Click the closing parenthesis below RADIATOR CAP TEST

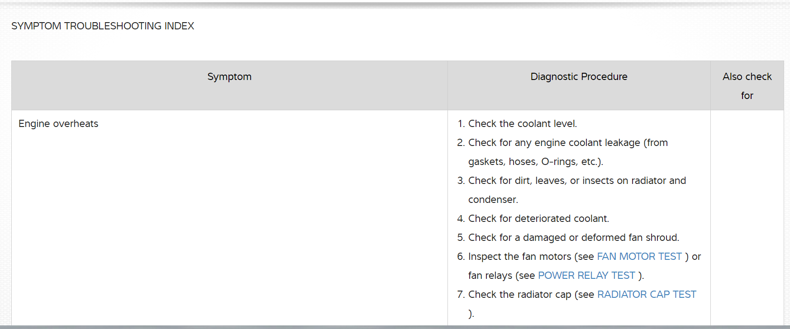pyautogui.click(x=471, y=314)
